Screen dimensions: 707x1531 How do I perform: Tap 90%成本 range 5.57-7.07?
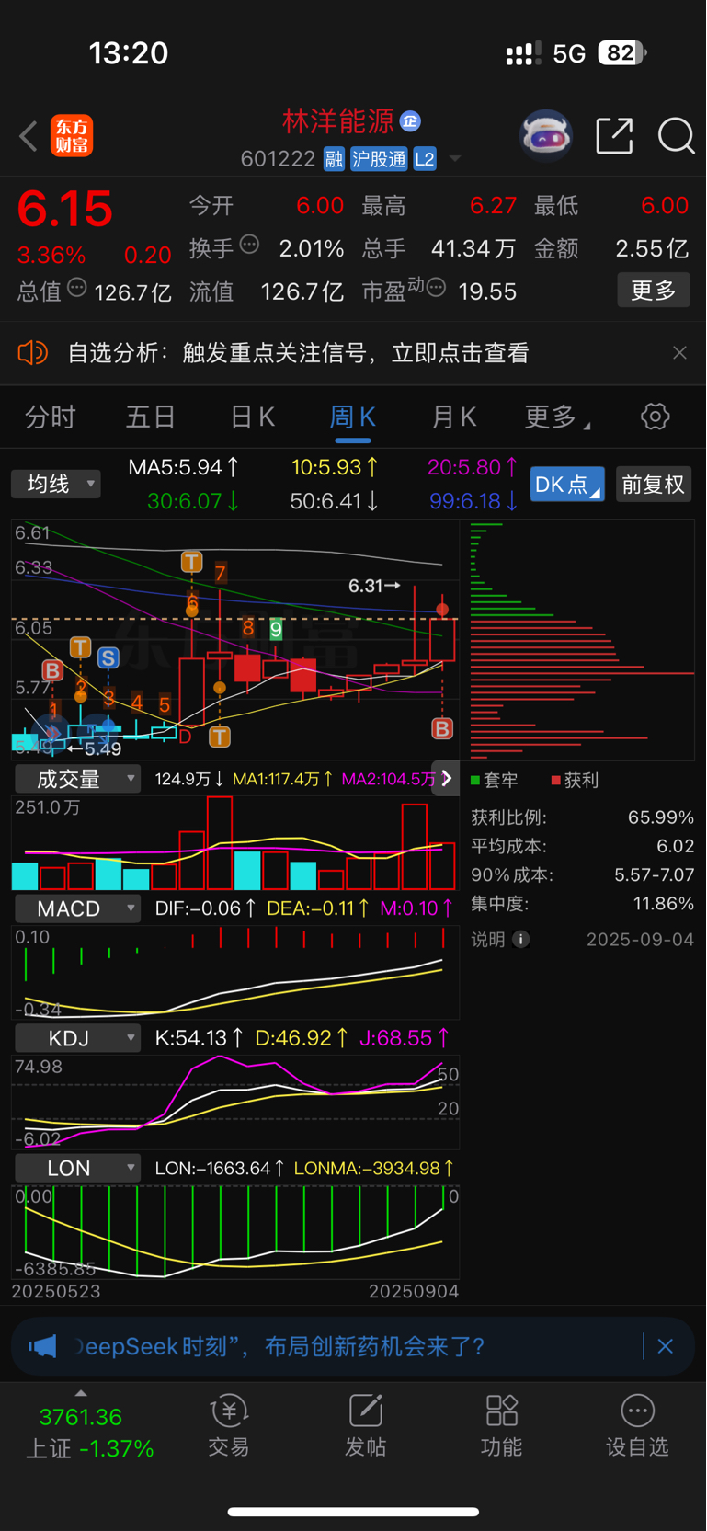point(655,874)
